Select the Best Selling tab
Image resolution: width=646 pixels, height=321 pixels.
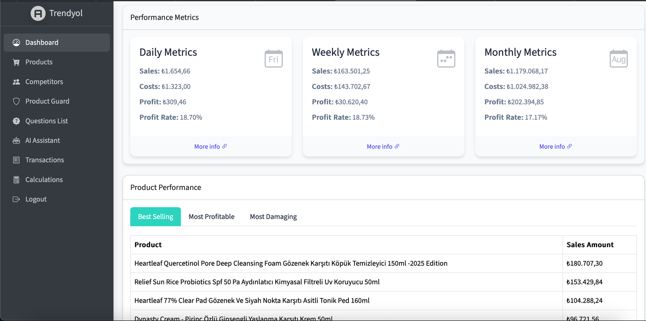[x=155, y=217]
